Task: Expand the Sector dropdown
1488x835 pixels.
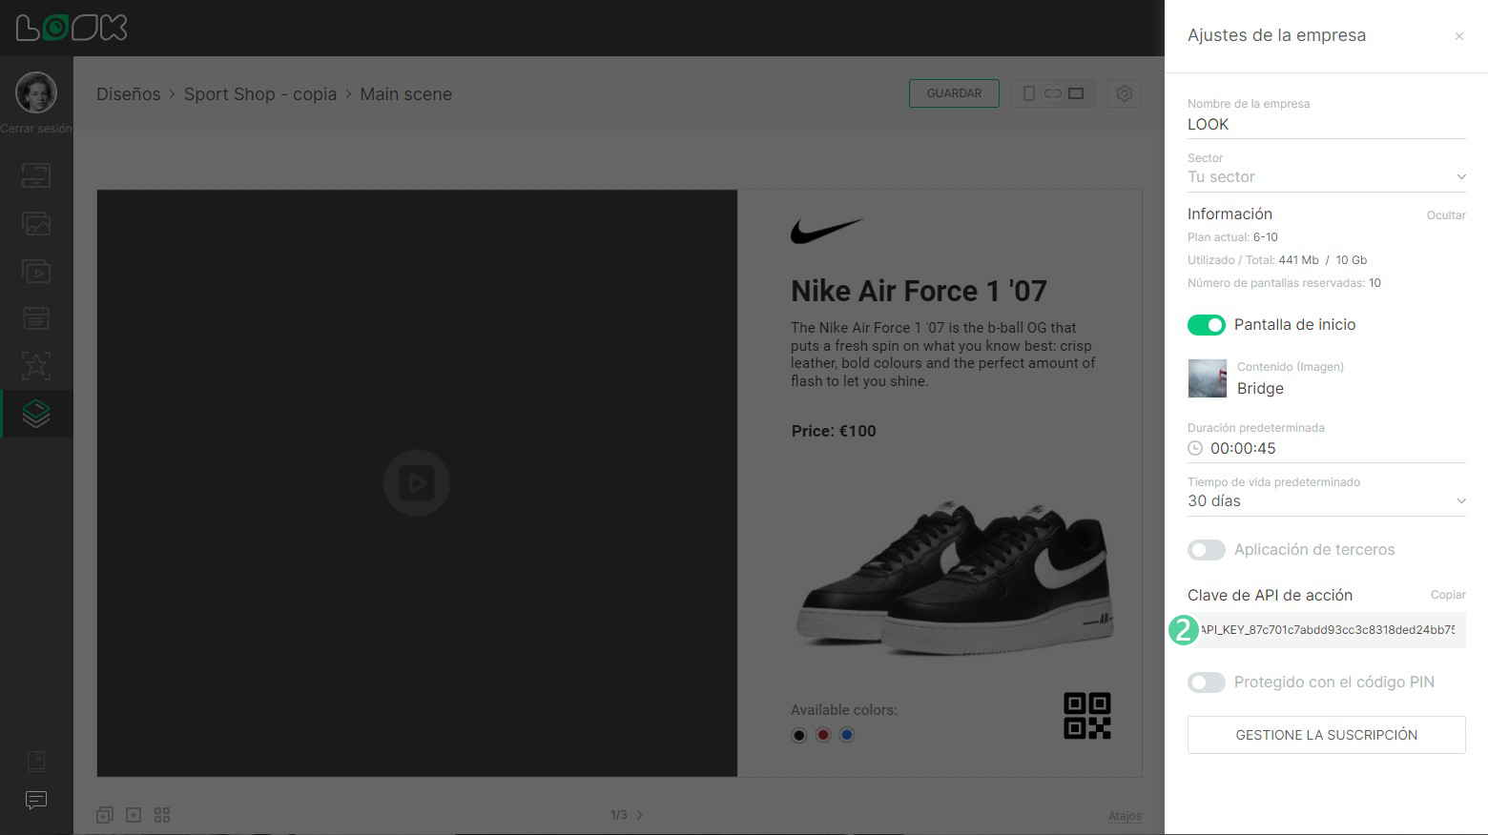Action: point(1327,177)
